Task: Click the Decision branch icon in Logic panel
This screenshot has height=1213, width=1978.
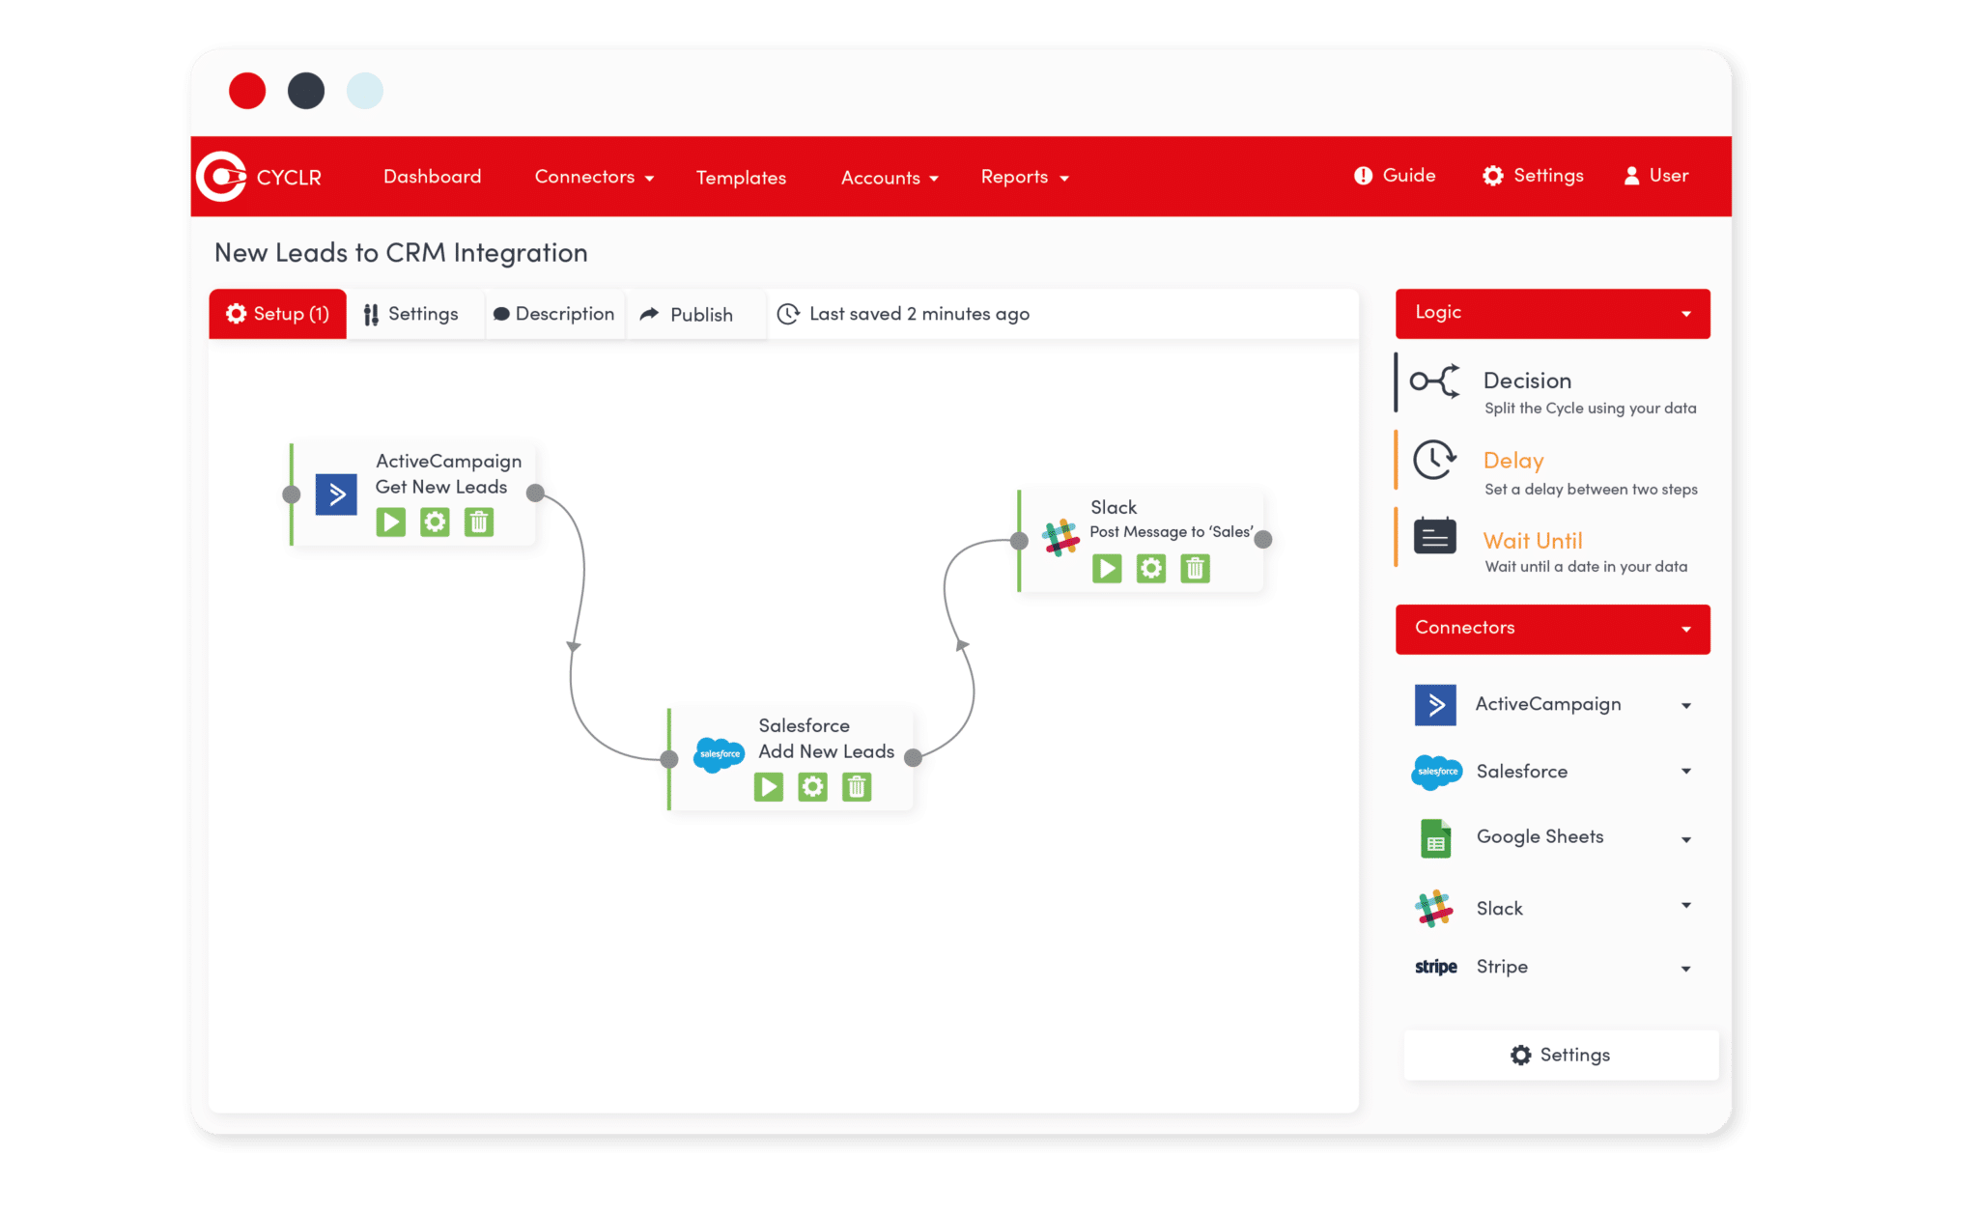Action: pyautogui.click(x=1435, y=381)
